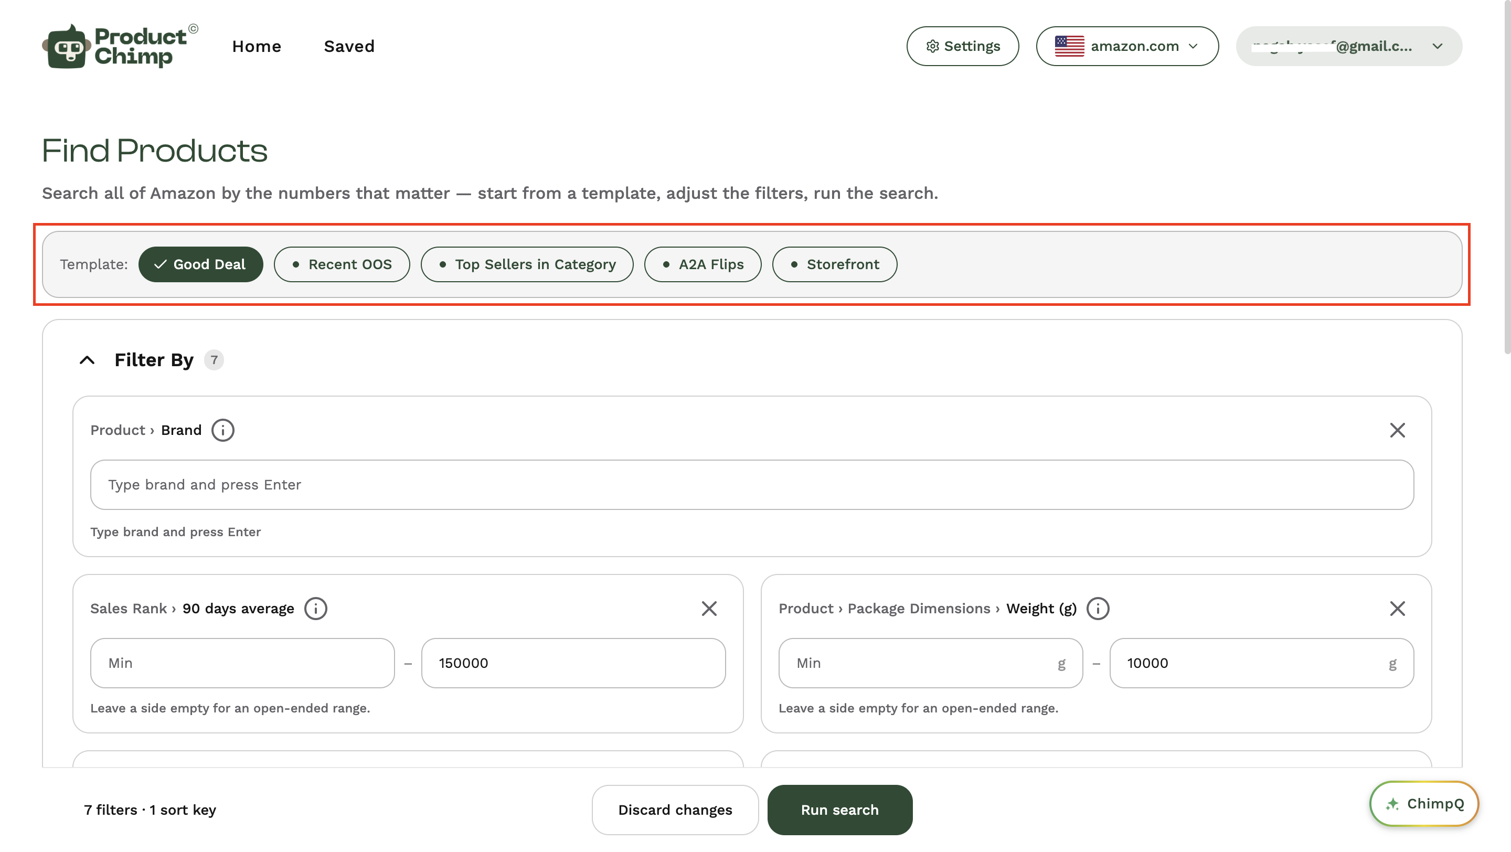Image resolution: width=1511 pixels, height=852 pixels.
Task: Click Run search
Action: 840,810
